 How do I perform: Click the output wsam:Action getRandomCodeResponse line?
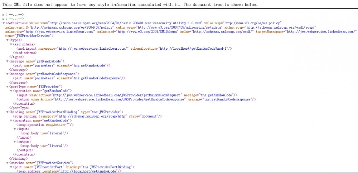(x=136, y=99)
